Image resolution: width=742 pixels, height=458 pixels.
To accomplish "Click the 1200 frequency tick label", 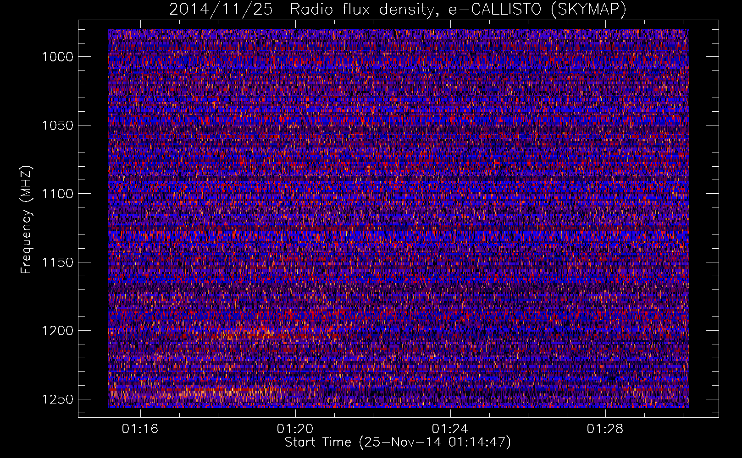I will [x=57, y=331].
